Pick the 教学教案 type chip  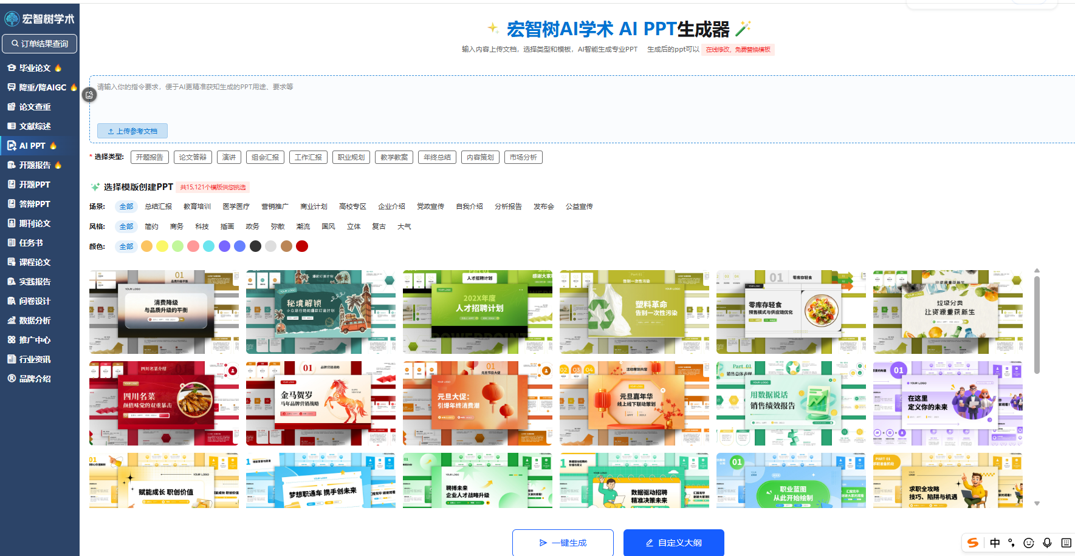click(394, 157)
